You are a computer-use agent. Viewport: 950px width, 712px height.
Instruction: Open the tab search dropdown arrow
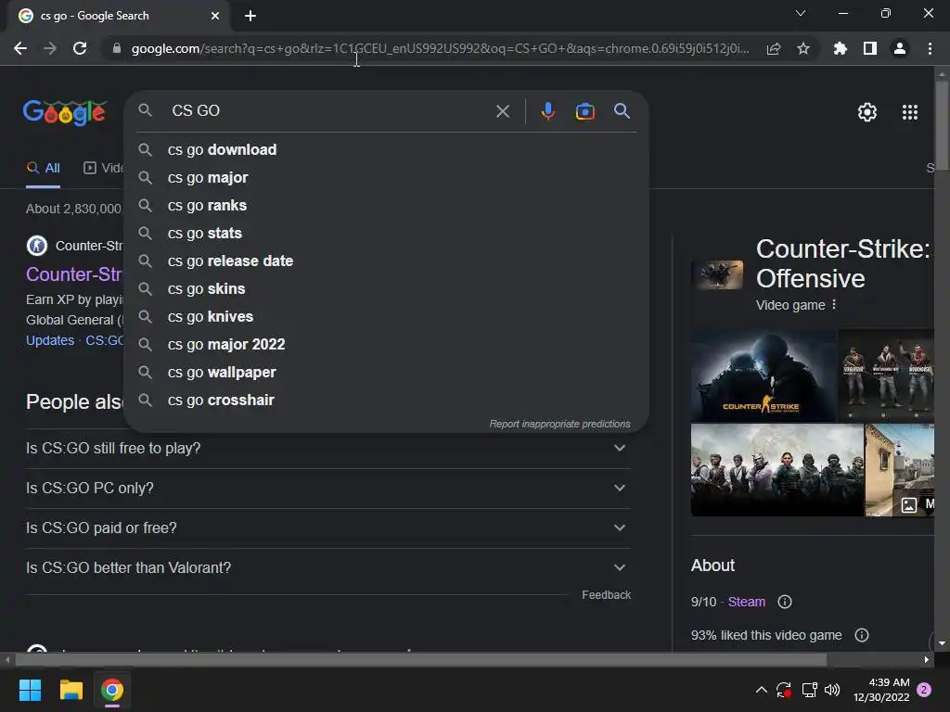801,13
